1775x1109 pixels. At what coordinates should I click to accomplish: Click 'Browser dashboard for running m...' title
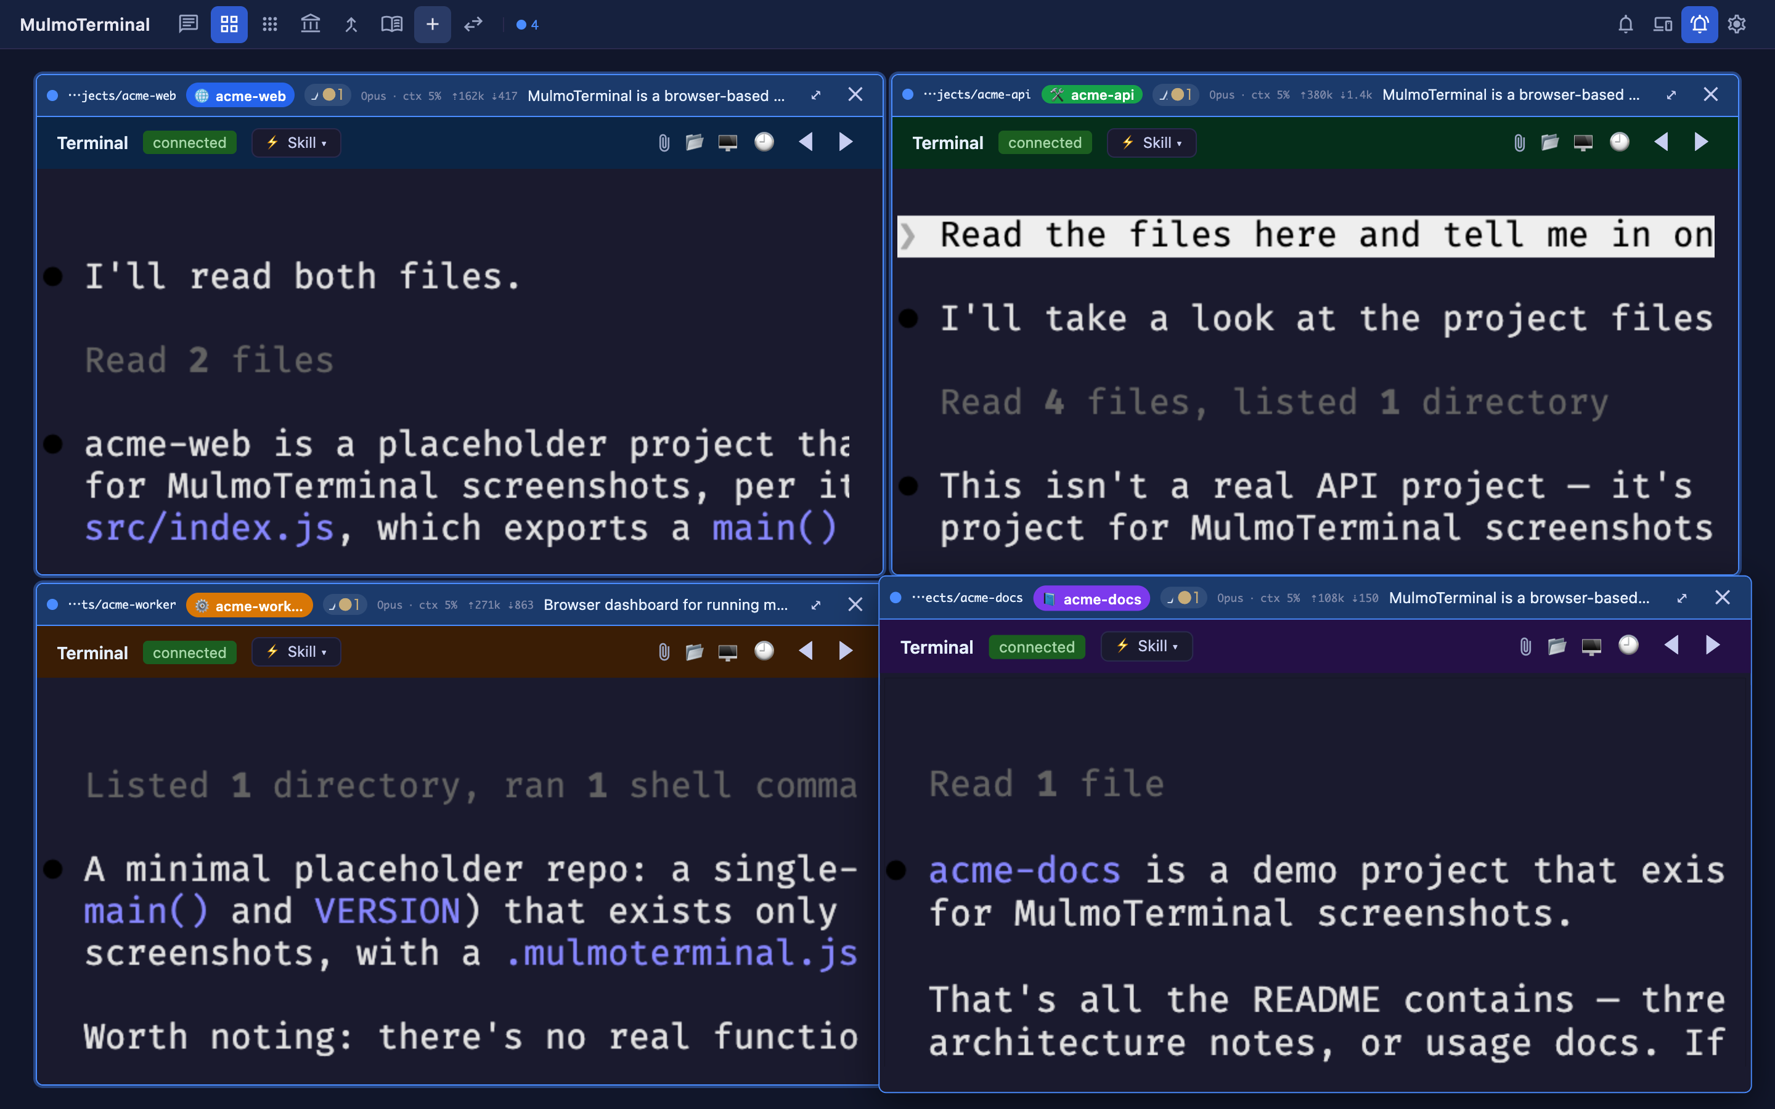(665, 605)
